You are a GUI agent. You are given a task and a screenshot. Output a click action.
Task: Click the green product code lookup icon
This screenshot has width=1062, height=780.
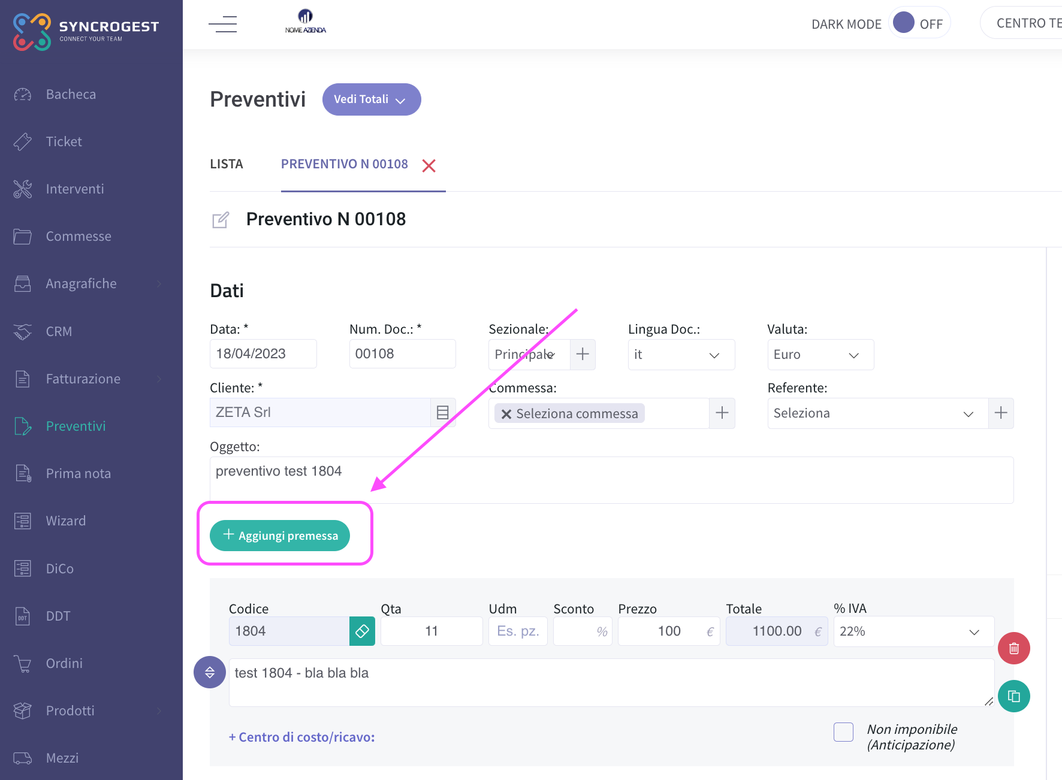362,631
